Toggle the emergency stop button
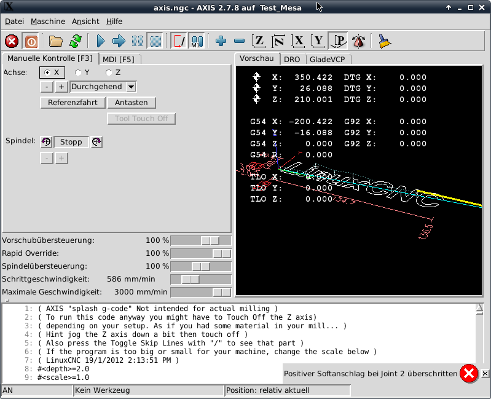 point(12,41)
